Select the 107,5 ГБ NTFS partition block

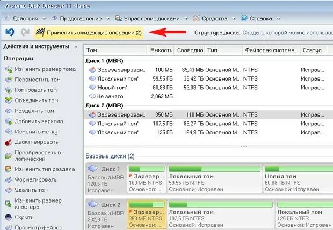click(221, 214)
